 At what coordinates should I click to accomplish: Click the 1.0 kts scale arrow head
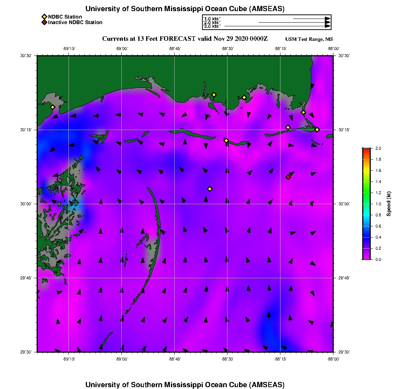[x=327, y=19]
